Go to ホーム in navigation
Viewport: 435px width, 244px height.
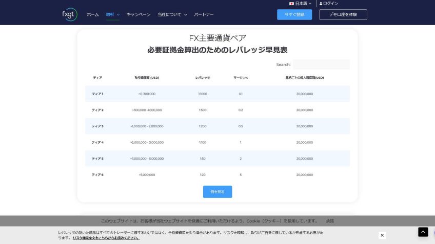(x=92, y=15)
